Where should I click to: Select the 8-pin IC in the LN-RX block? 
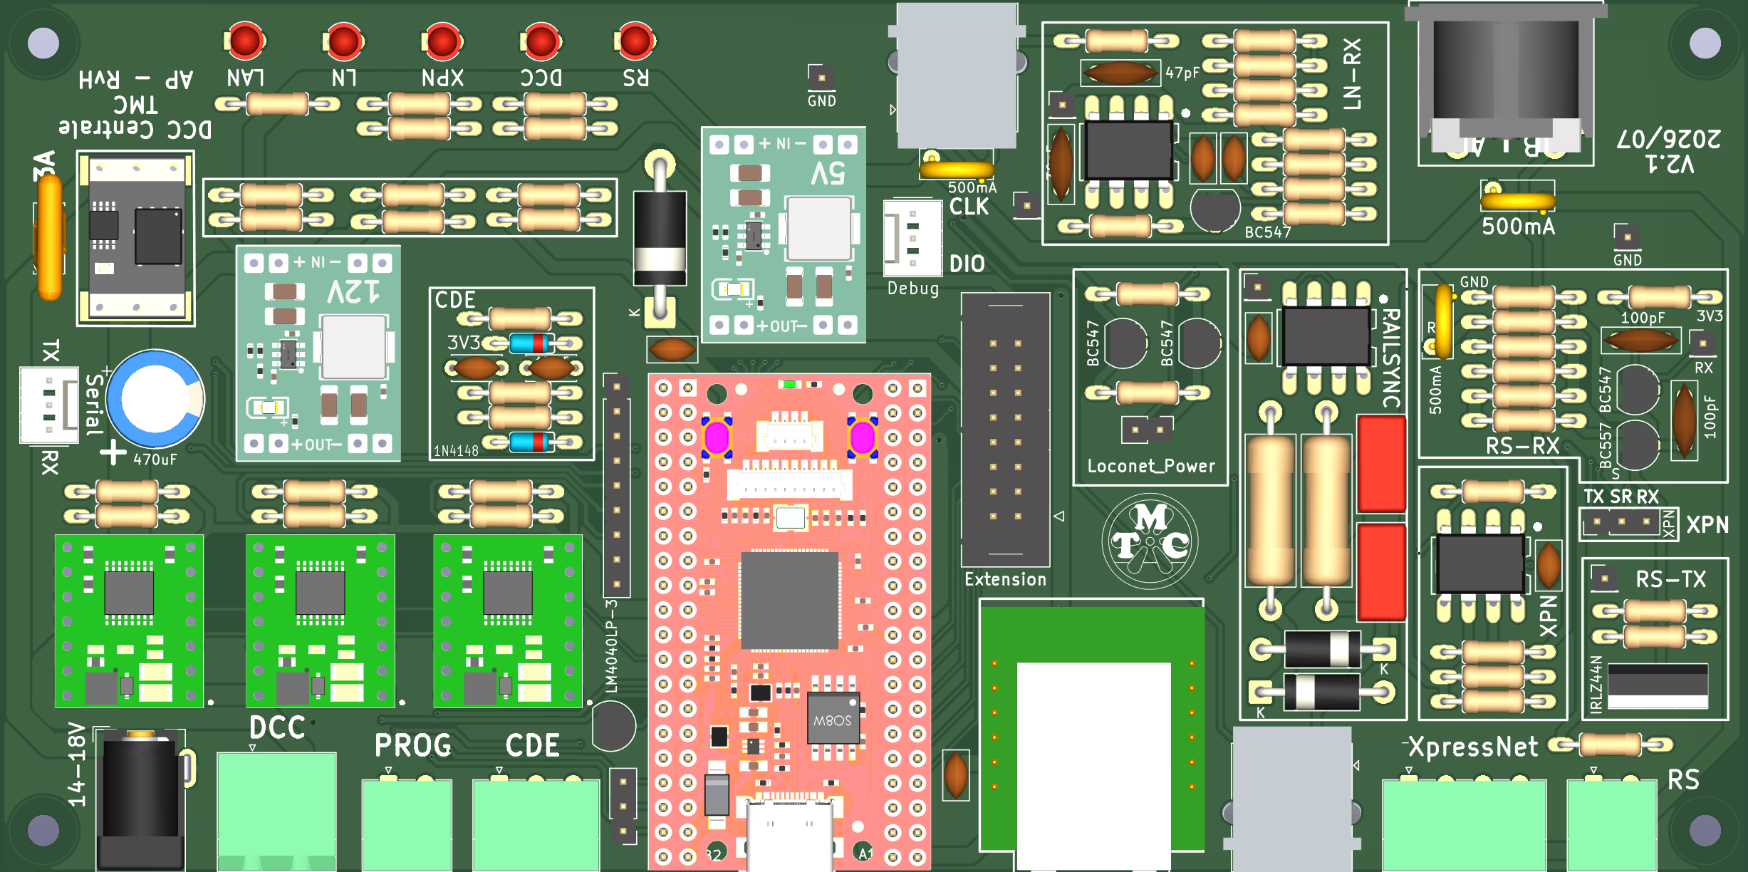(1128, 150)
